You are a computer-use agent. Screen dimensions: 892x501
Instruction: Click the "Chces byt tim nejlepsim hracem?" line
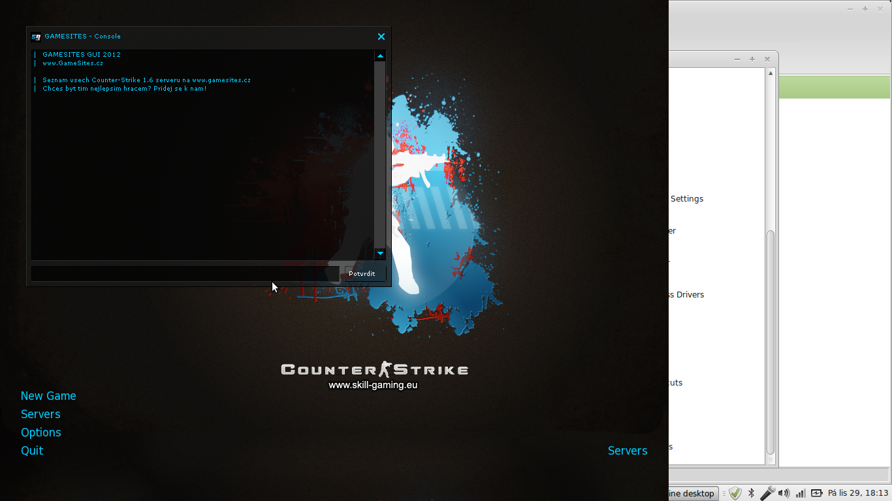click(125, 89)
